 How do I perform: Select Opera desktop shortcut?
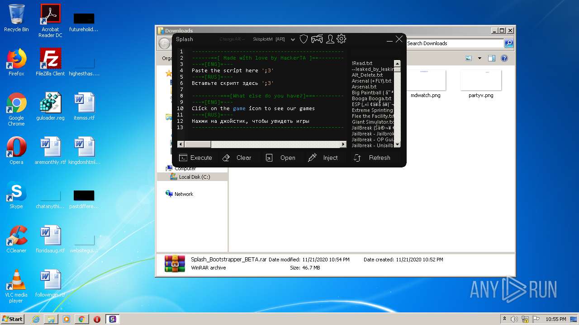[16, 151]
